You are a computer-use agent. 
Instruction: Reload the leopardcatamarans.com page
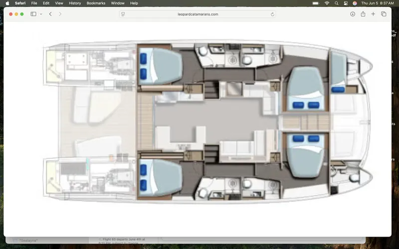[273, 14]
